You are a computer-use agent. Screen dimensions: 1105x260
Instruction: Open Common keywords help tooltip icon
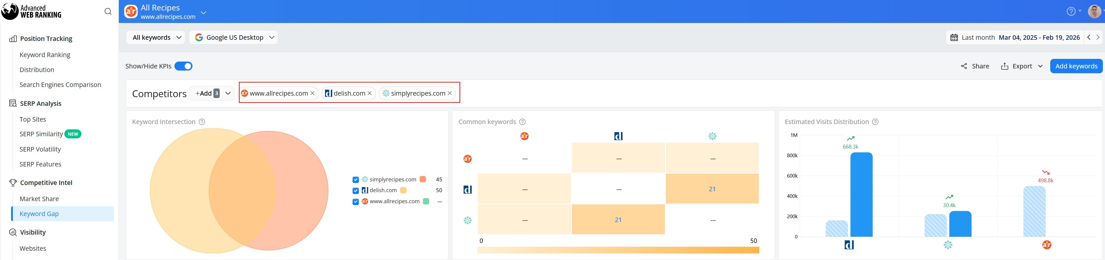(x=523, y=122)
